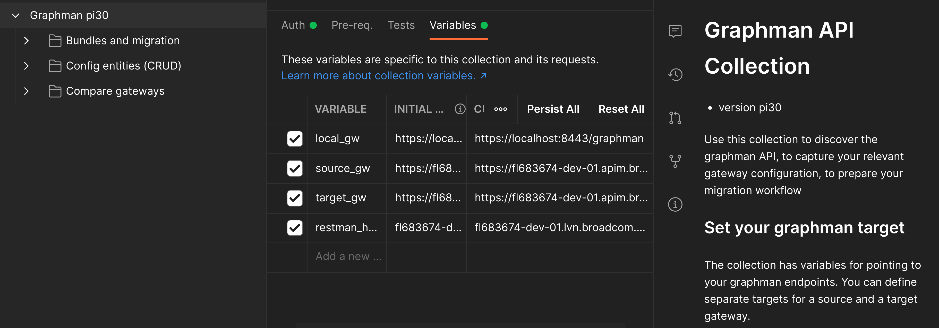
Task: Select the fork/branch icon
Action: pos(676,159)
